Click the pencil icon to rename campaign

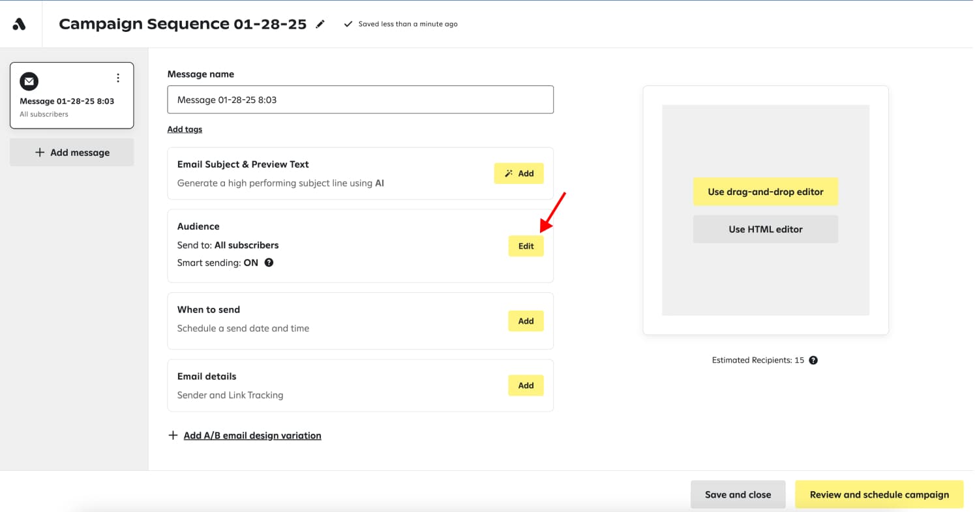[x=320, y=24]
